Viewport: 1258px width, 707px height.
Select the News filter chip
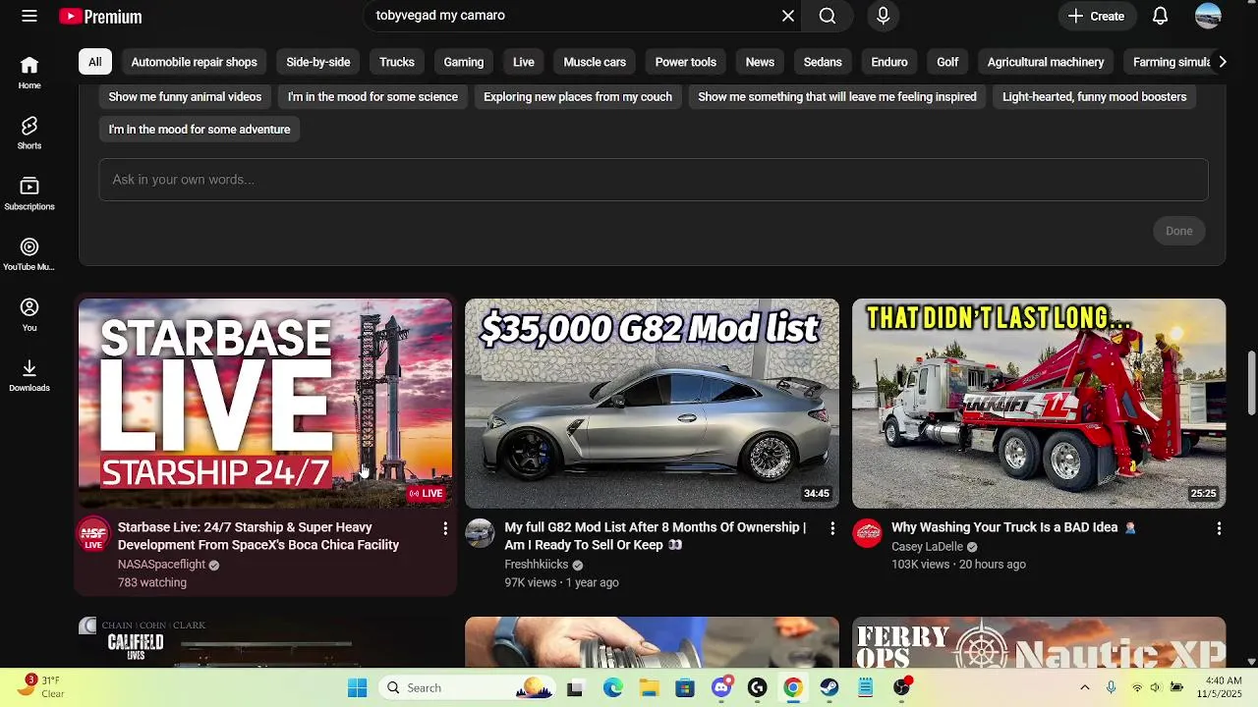point(760,62)
